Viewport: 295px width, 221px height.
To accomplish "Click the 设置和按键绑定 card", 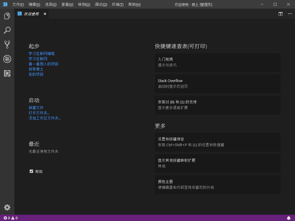I will click(218, 142).
